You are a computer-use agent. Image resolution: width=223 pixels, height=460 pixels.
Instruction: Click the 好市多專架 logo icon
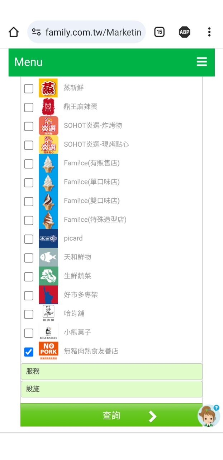coord(48,295)
